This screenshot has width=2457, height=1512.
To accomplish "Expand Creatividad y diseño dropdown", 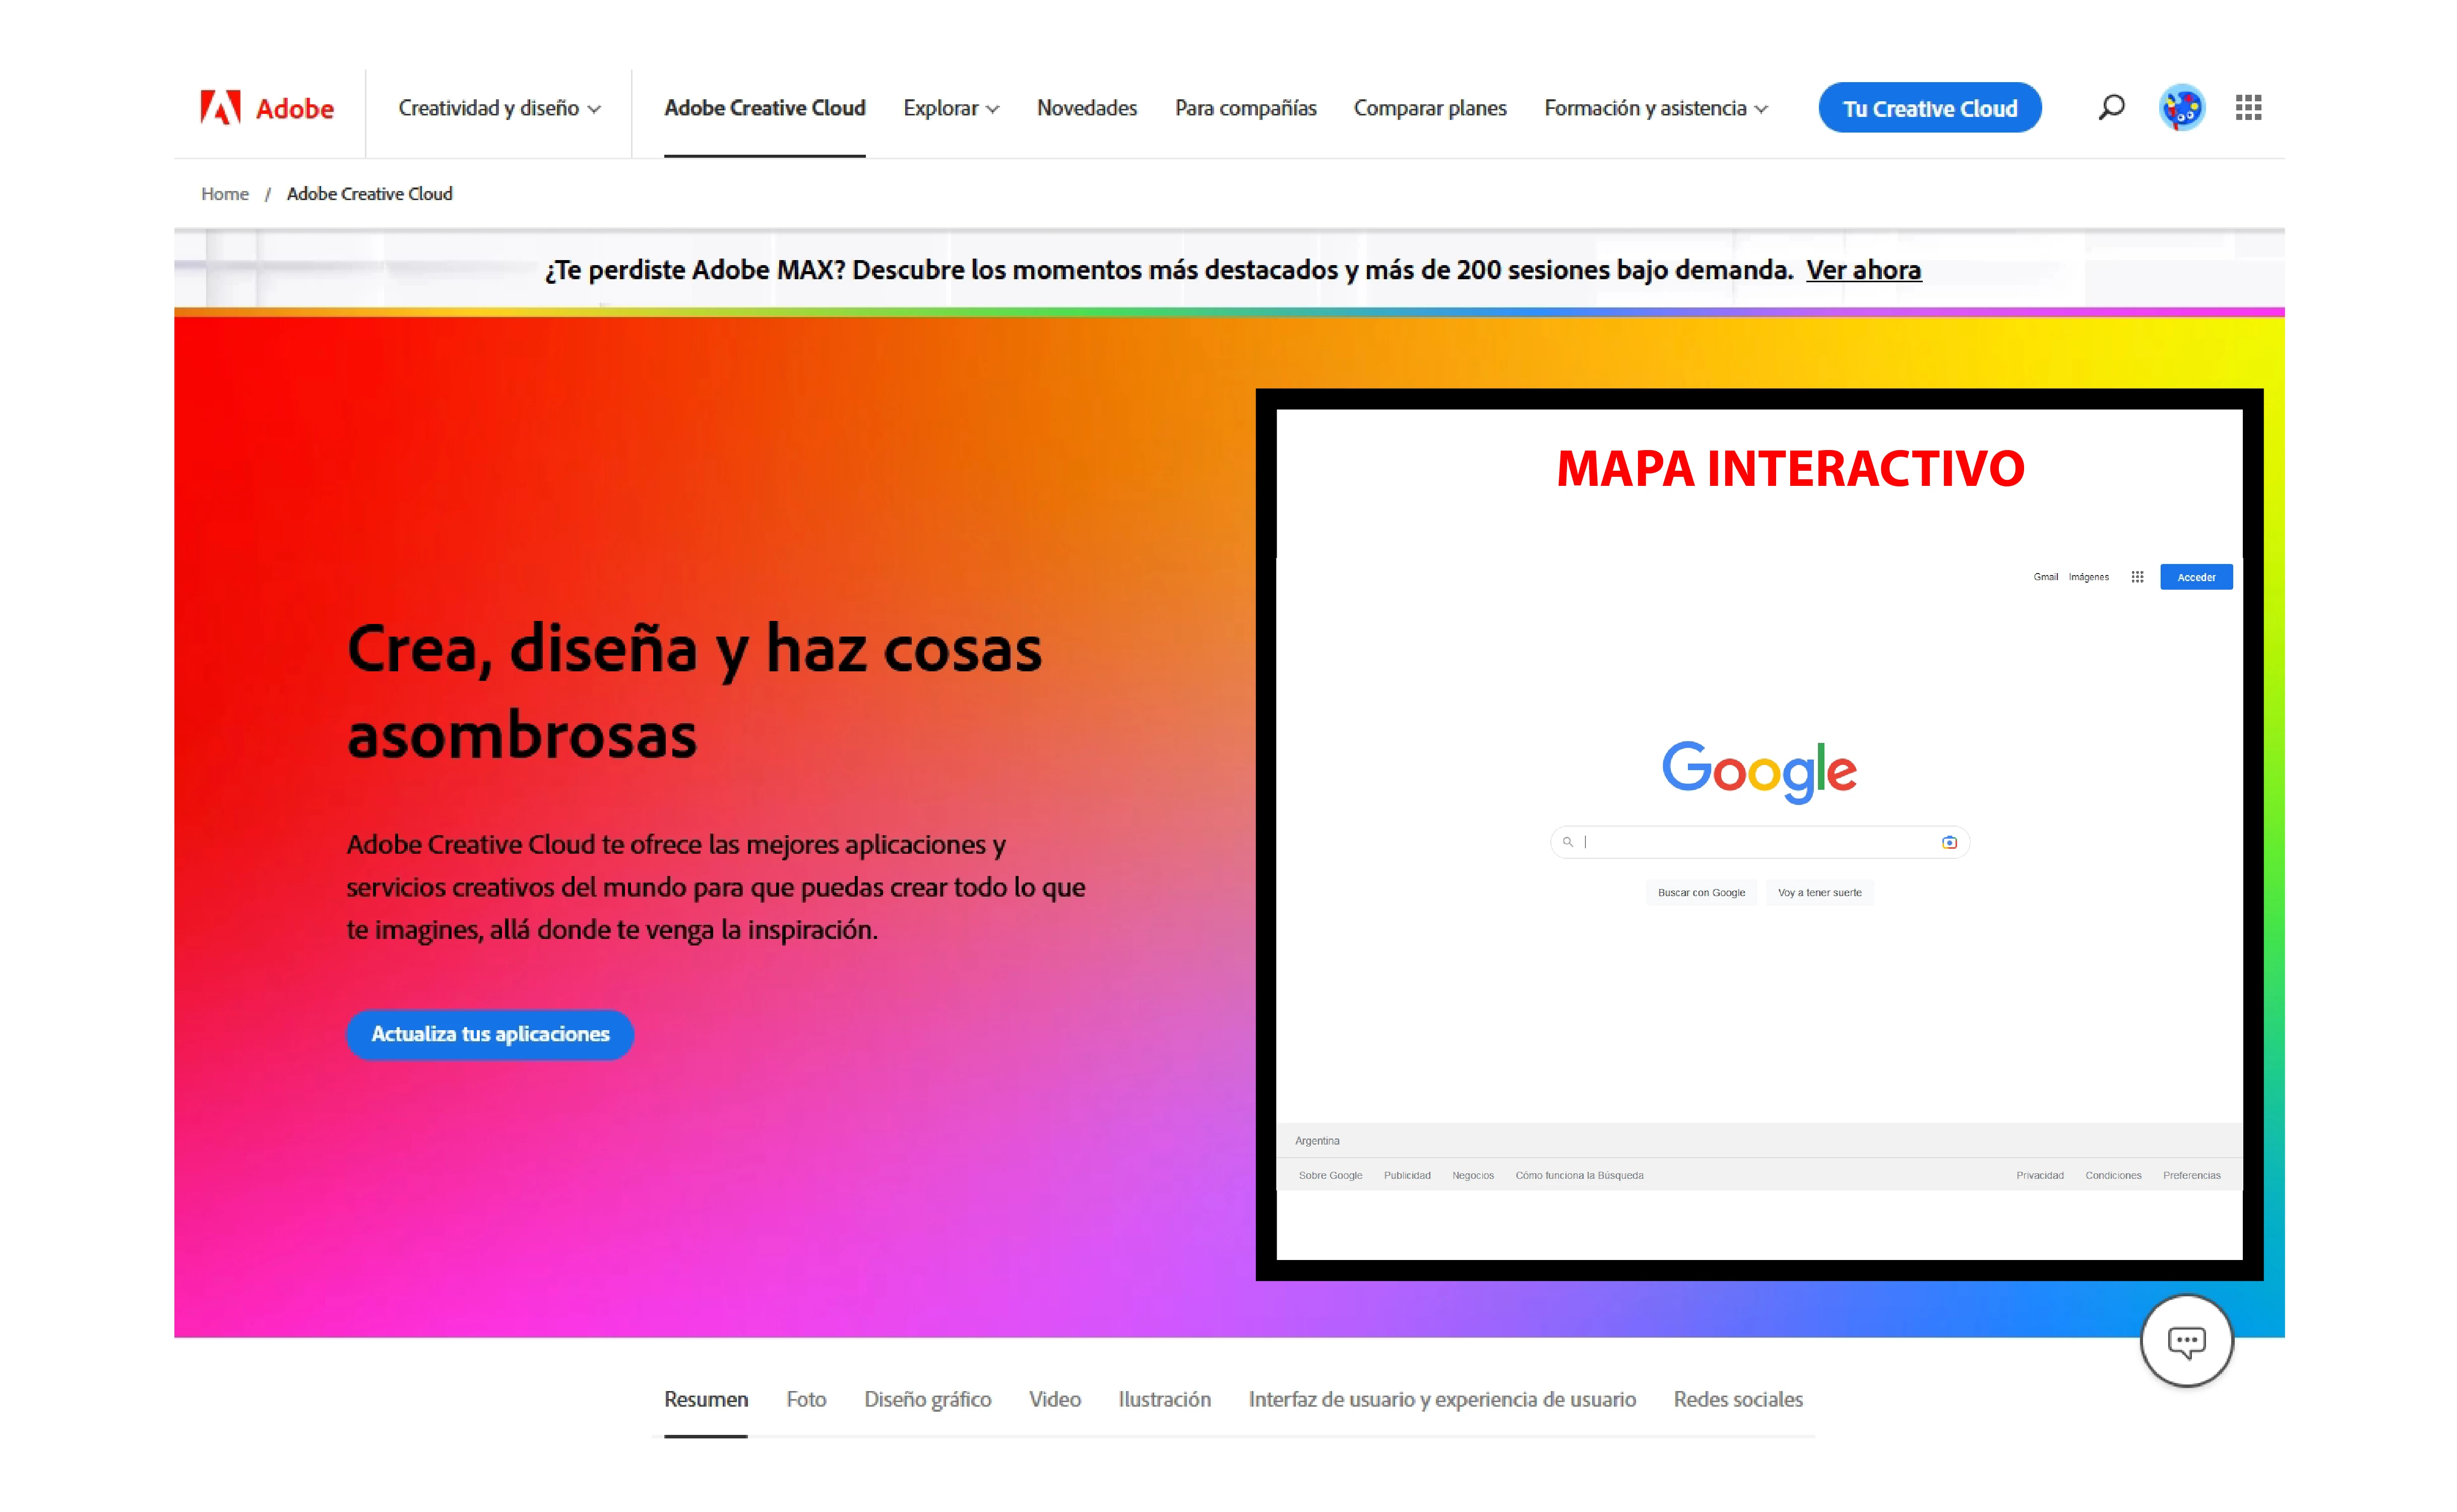I will click(499, 108).
